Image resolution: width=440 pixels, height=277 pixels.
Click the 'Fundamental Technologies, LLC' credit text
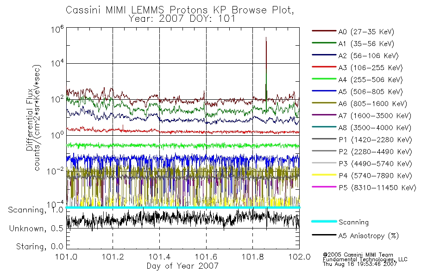[365, 259]
